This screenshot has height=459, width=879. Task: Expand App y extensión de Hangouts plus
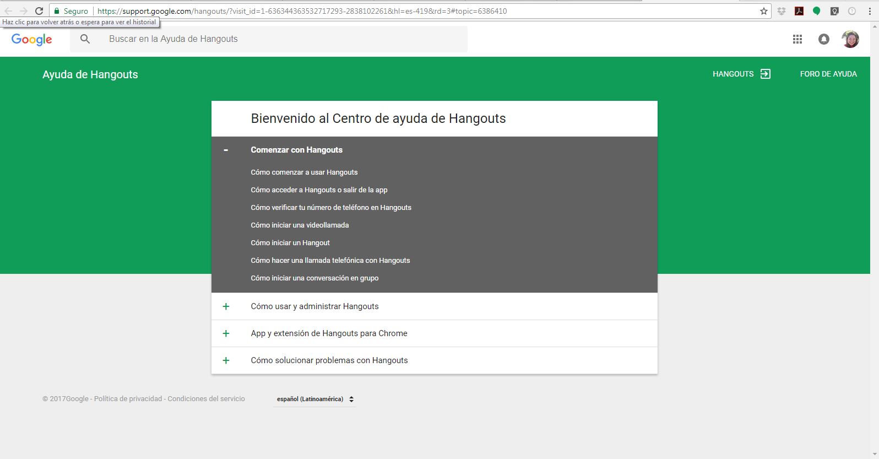pyautogui.click(x=226, y=333)
